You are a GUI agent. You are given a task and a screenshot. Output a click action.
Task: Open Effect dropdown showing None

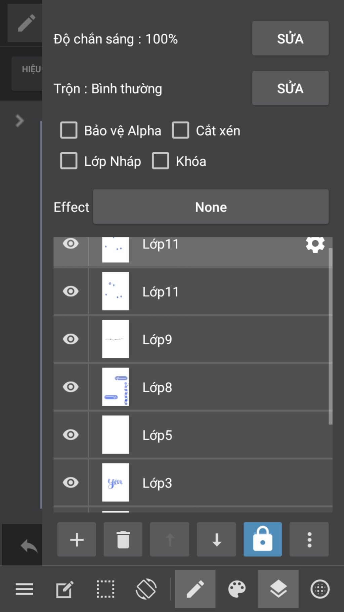(211, 207)
